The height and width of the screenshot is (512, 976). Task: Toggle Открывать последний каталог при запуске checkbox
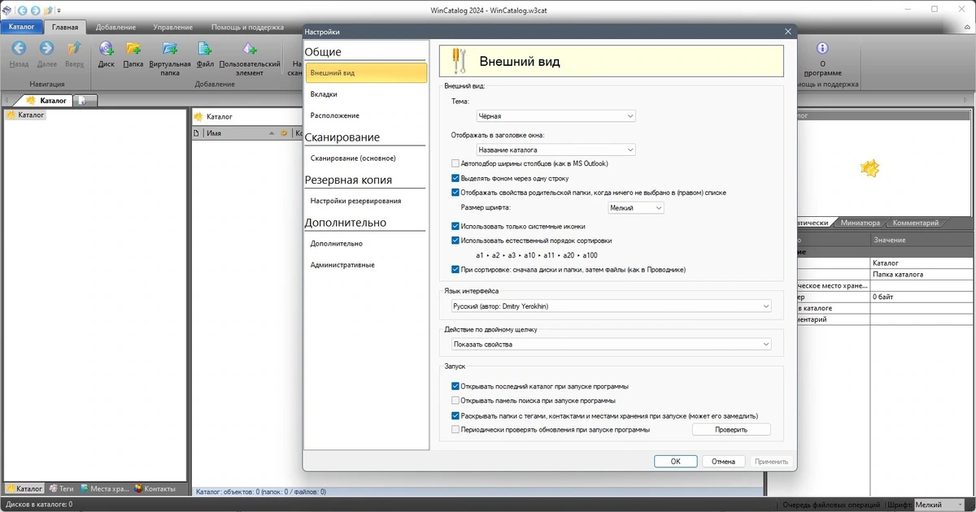coord(455,387)
